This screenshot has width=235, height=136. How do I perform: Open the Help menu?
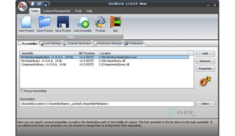pos(89,11)
